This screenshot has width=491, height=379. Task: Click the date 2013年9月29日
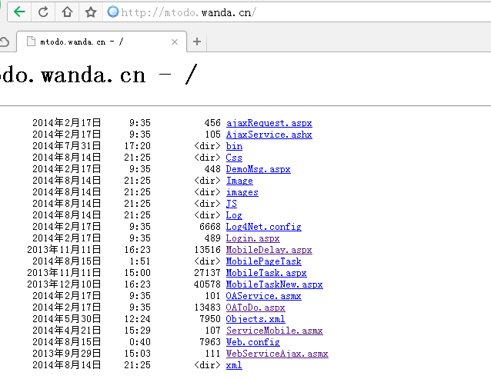67,354
